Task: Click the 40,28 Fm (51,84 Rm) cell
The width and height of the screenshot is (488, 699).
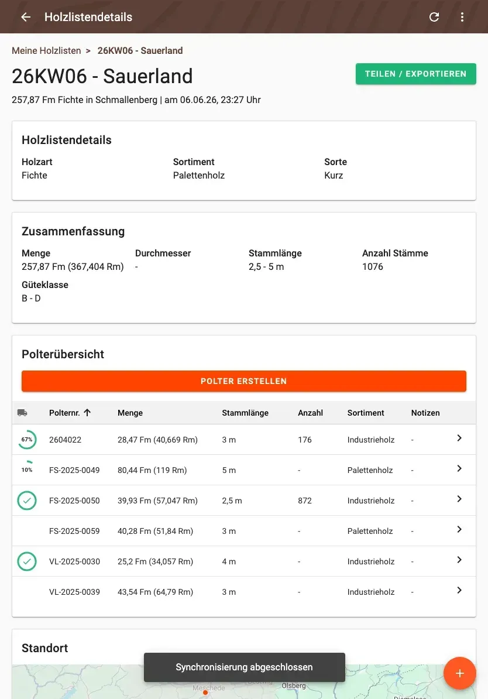Action: (x=155, y=531)
